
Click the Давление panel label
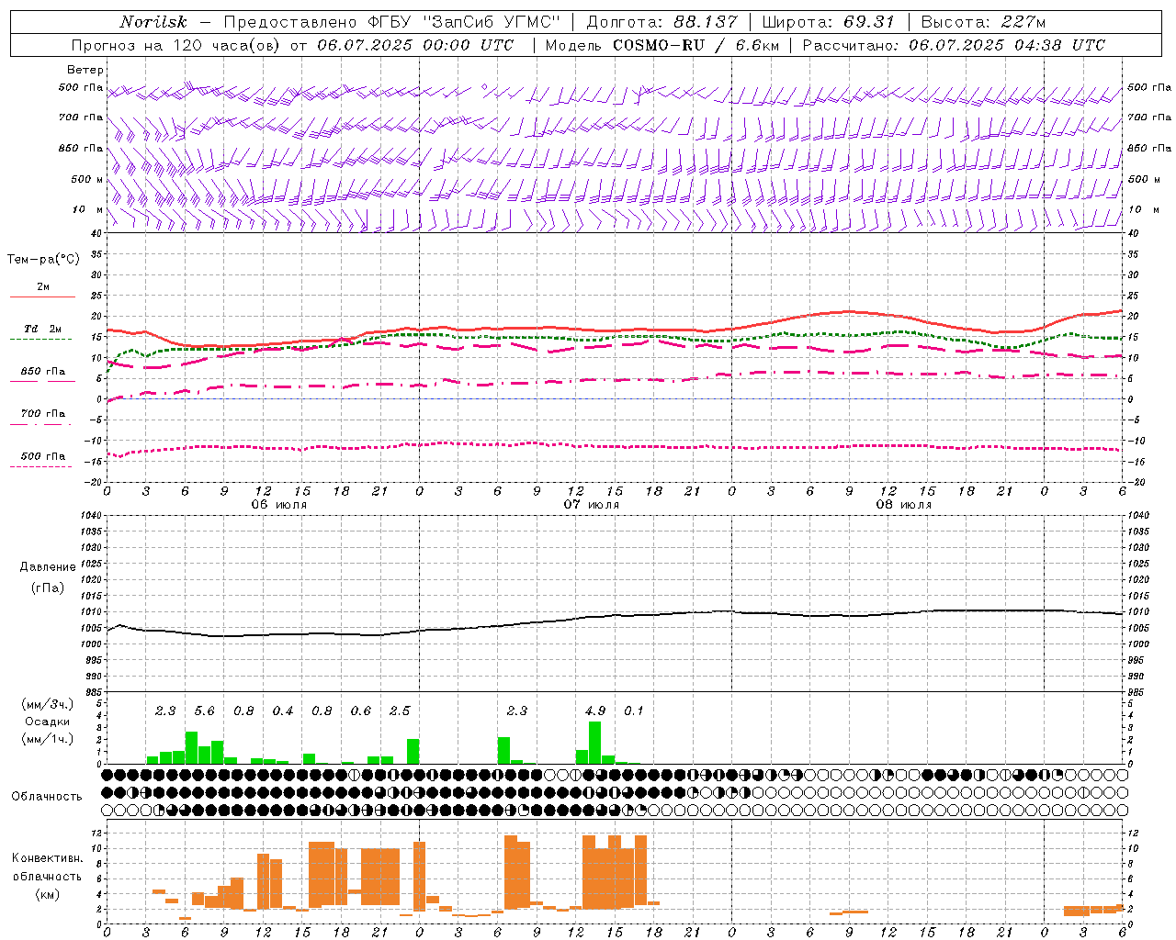click(46, 567)
